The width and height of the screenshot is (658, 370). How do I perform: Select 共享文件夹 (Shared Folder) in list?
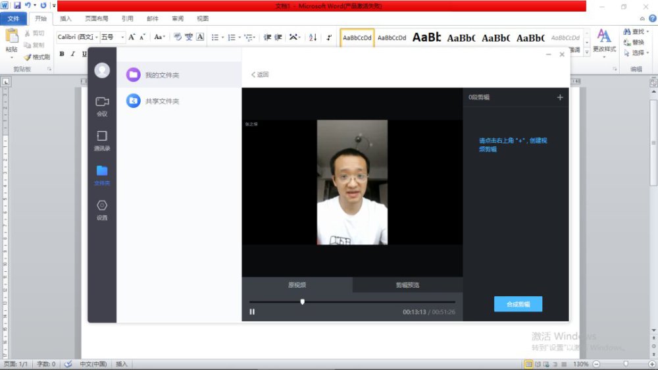tap(162, 101)
